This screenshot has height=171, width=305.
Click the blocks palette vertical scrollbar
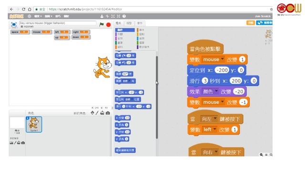[x=157, y=97]
